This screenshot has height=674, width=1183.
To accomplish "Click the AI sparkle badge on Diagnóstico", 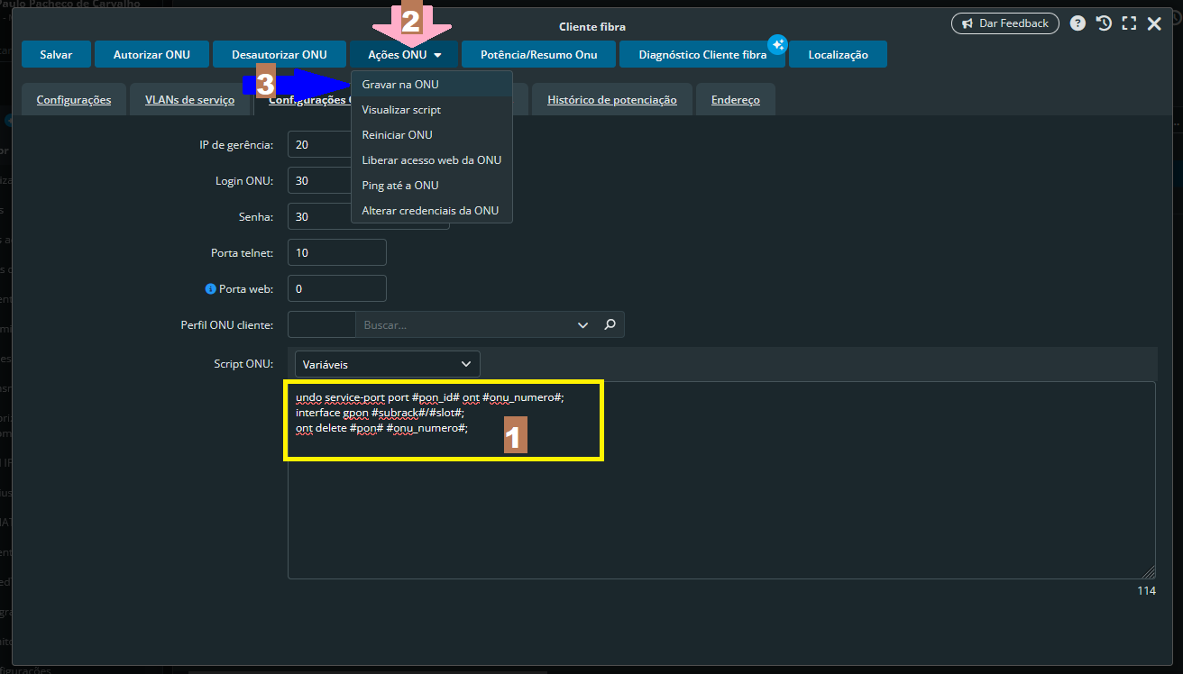I will click(x=777, y=45).
